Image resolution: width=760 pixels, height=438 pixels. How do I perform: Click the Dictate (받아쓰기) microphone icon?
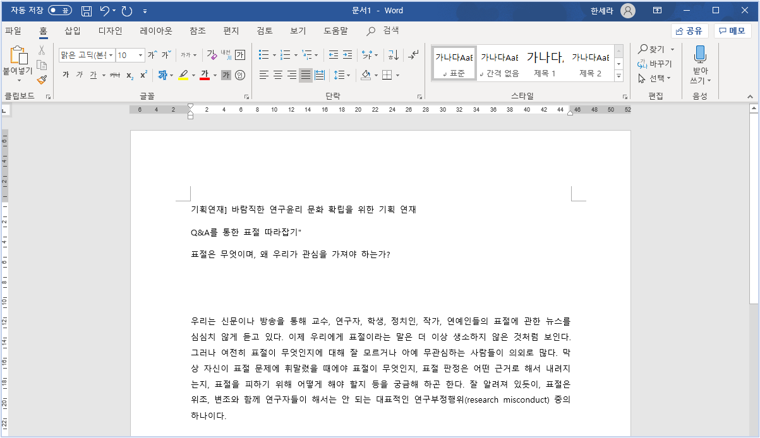[x=700, y=55]
